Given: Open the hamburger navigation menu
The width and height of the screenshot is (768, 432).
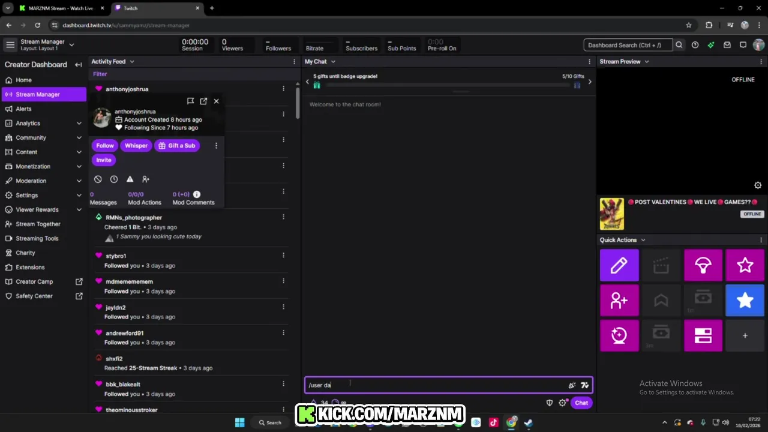Looking at the screenshot, I should pos(10,45).
